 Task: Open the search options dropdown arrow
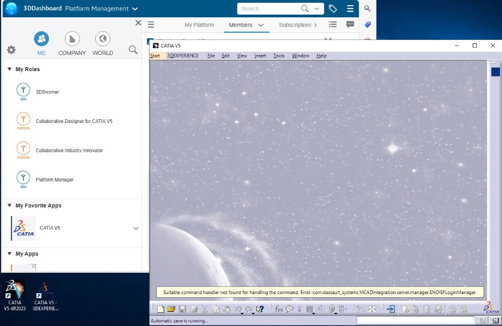(x=317, y=9)
